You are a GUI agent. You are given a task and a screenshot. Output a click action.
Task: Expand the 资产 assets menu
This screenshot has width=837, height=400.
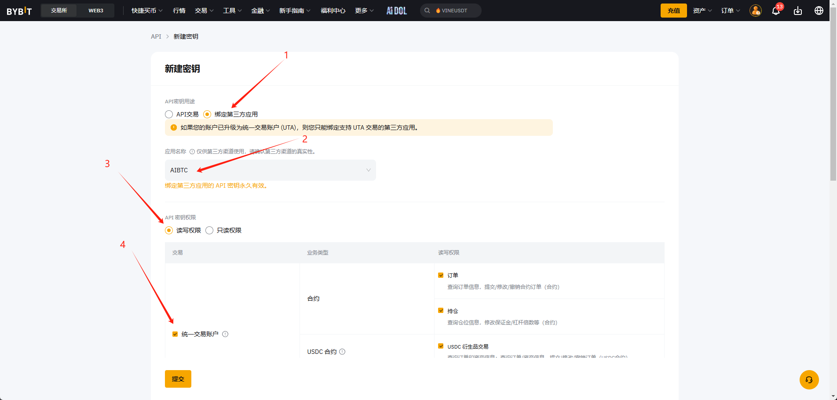coord(702,11)
